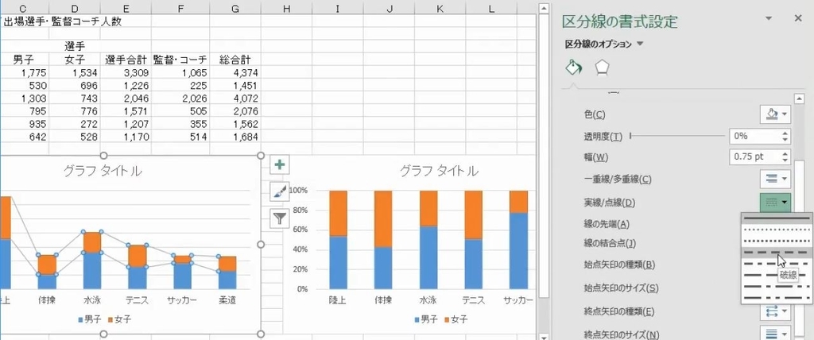Click the 始点矢印のサイズ(S) label
Screen dimensions: 814x340
(621, 288)
